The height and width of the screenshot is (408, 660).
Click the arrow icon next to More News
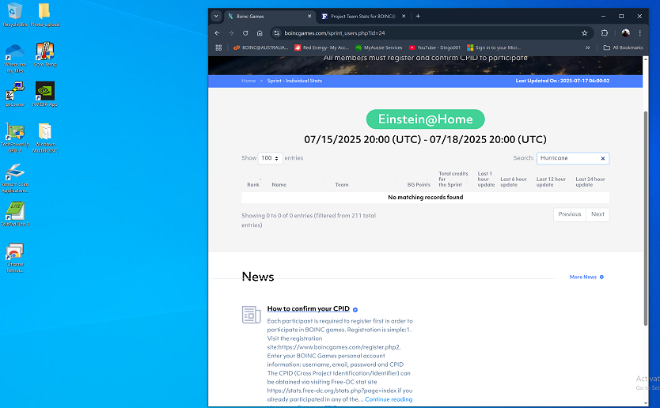tap(601, 277)
